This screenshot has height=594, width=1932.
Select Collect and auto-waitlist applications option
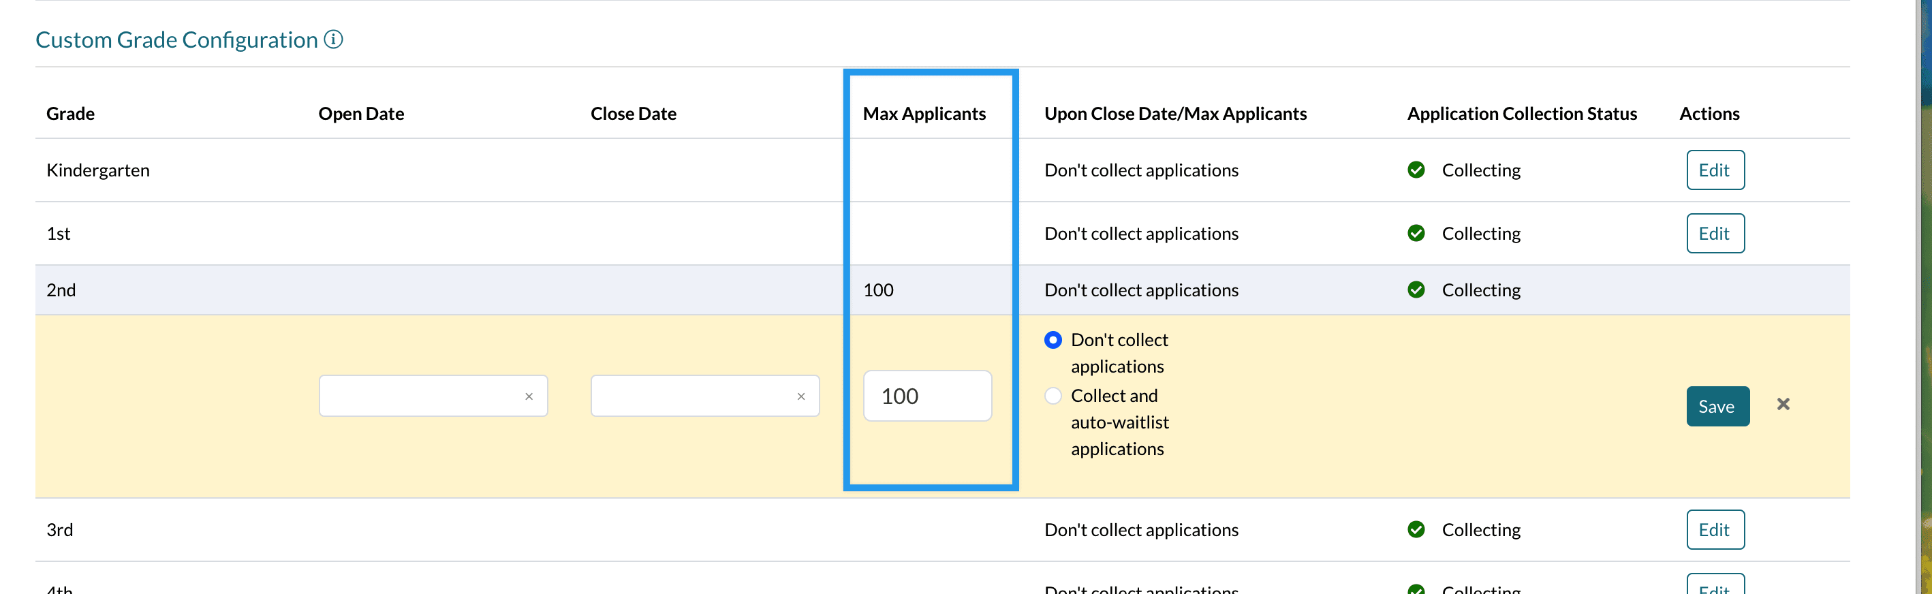pos(1053,396)
